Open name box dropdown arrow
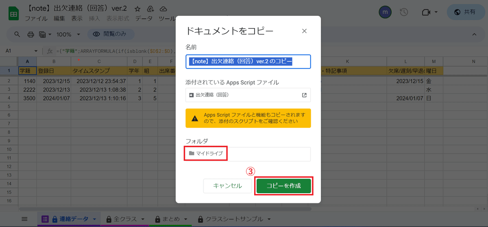 36,51
